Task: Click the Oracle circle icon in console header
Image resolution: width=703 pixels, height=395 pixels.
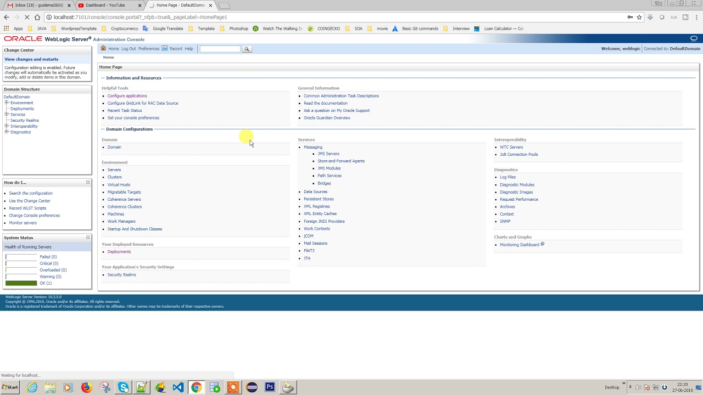Action: (694, 38)
